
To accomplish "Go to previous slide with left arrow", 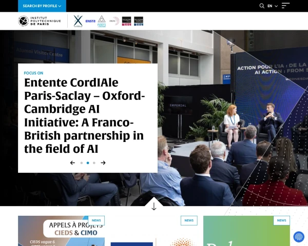I will 72,163.
